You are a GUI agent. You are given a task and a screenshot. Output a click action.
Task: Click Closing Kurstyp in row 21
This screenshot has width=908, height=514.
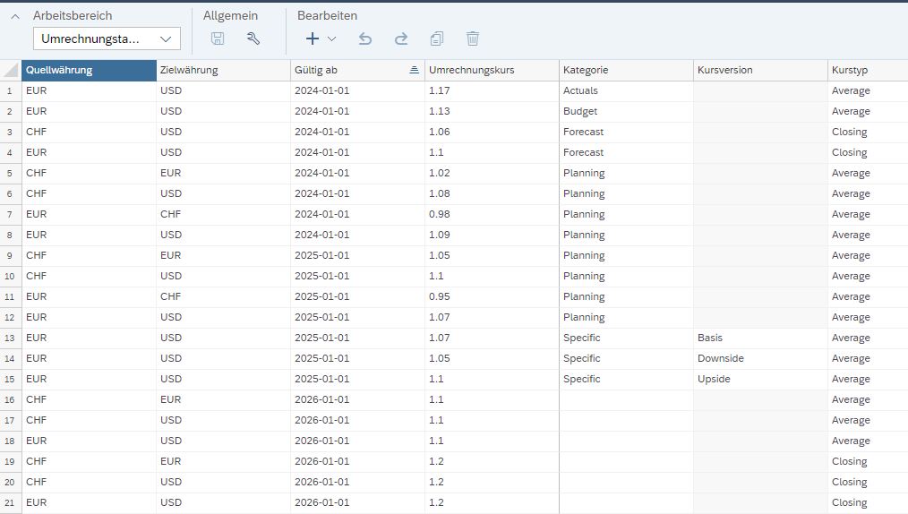[868, 503]
